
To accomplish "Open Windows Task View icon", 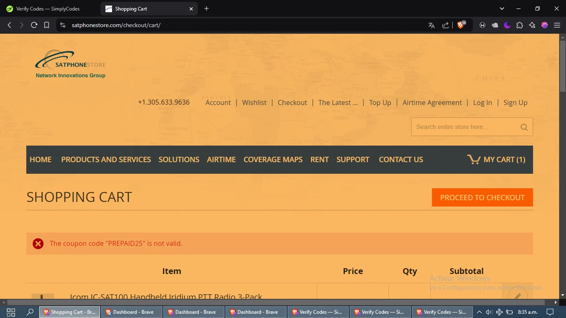I will [x=11, y=312].
